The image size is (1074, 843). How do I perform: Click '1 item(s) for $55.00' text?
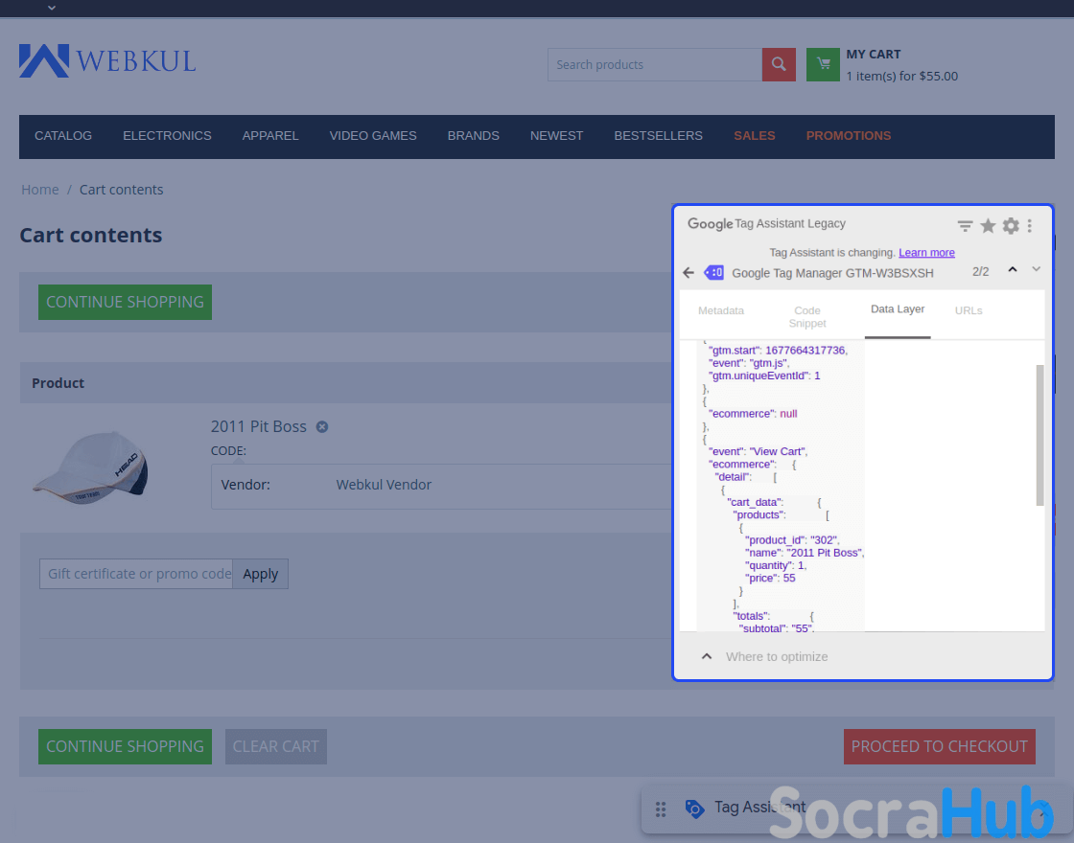click(x=902, y=76)
